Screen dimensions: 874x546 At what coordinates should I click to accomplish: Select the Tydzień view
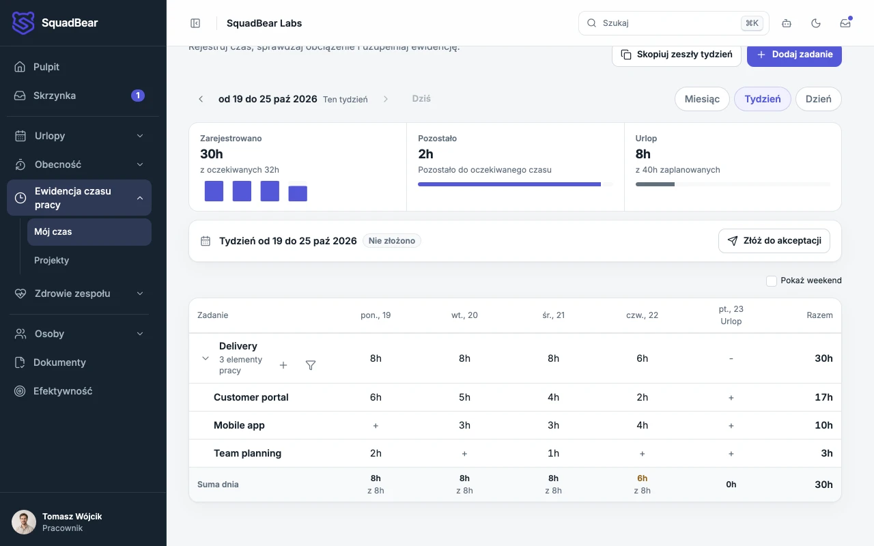(763, 99)
